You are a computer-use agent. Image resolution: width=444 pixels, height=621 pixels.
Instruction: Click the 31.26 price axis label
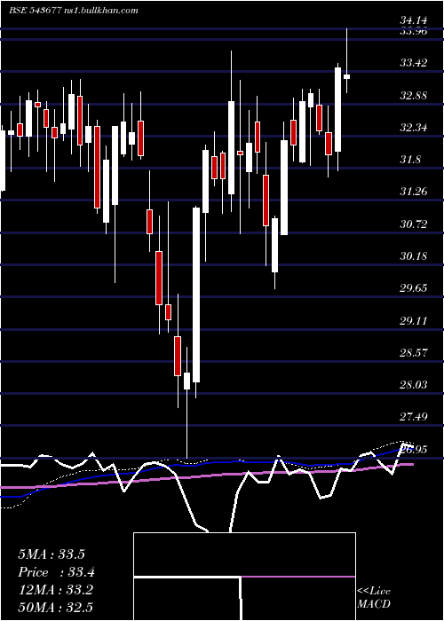(x=414, y=192)
